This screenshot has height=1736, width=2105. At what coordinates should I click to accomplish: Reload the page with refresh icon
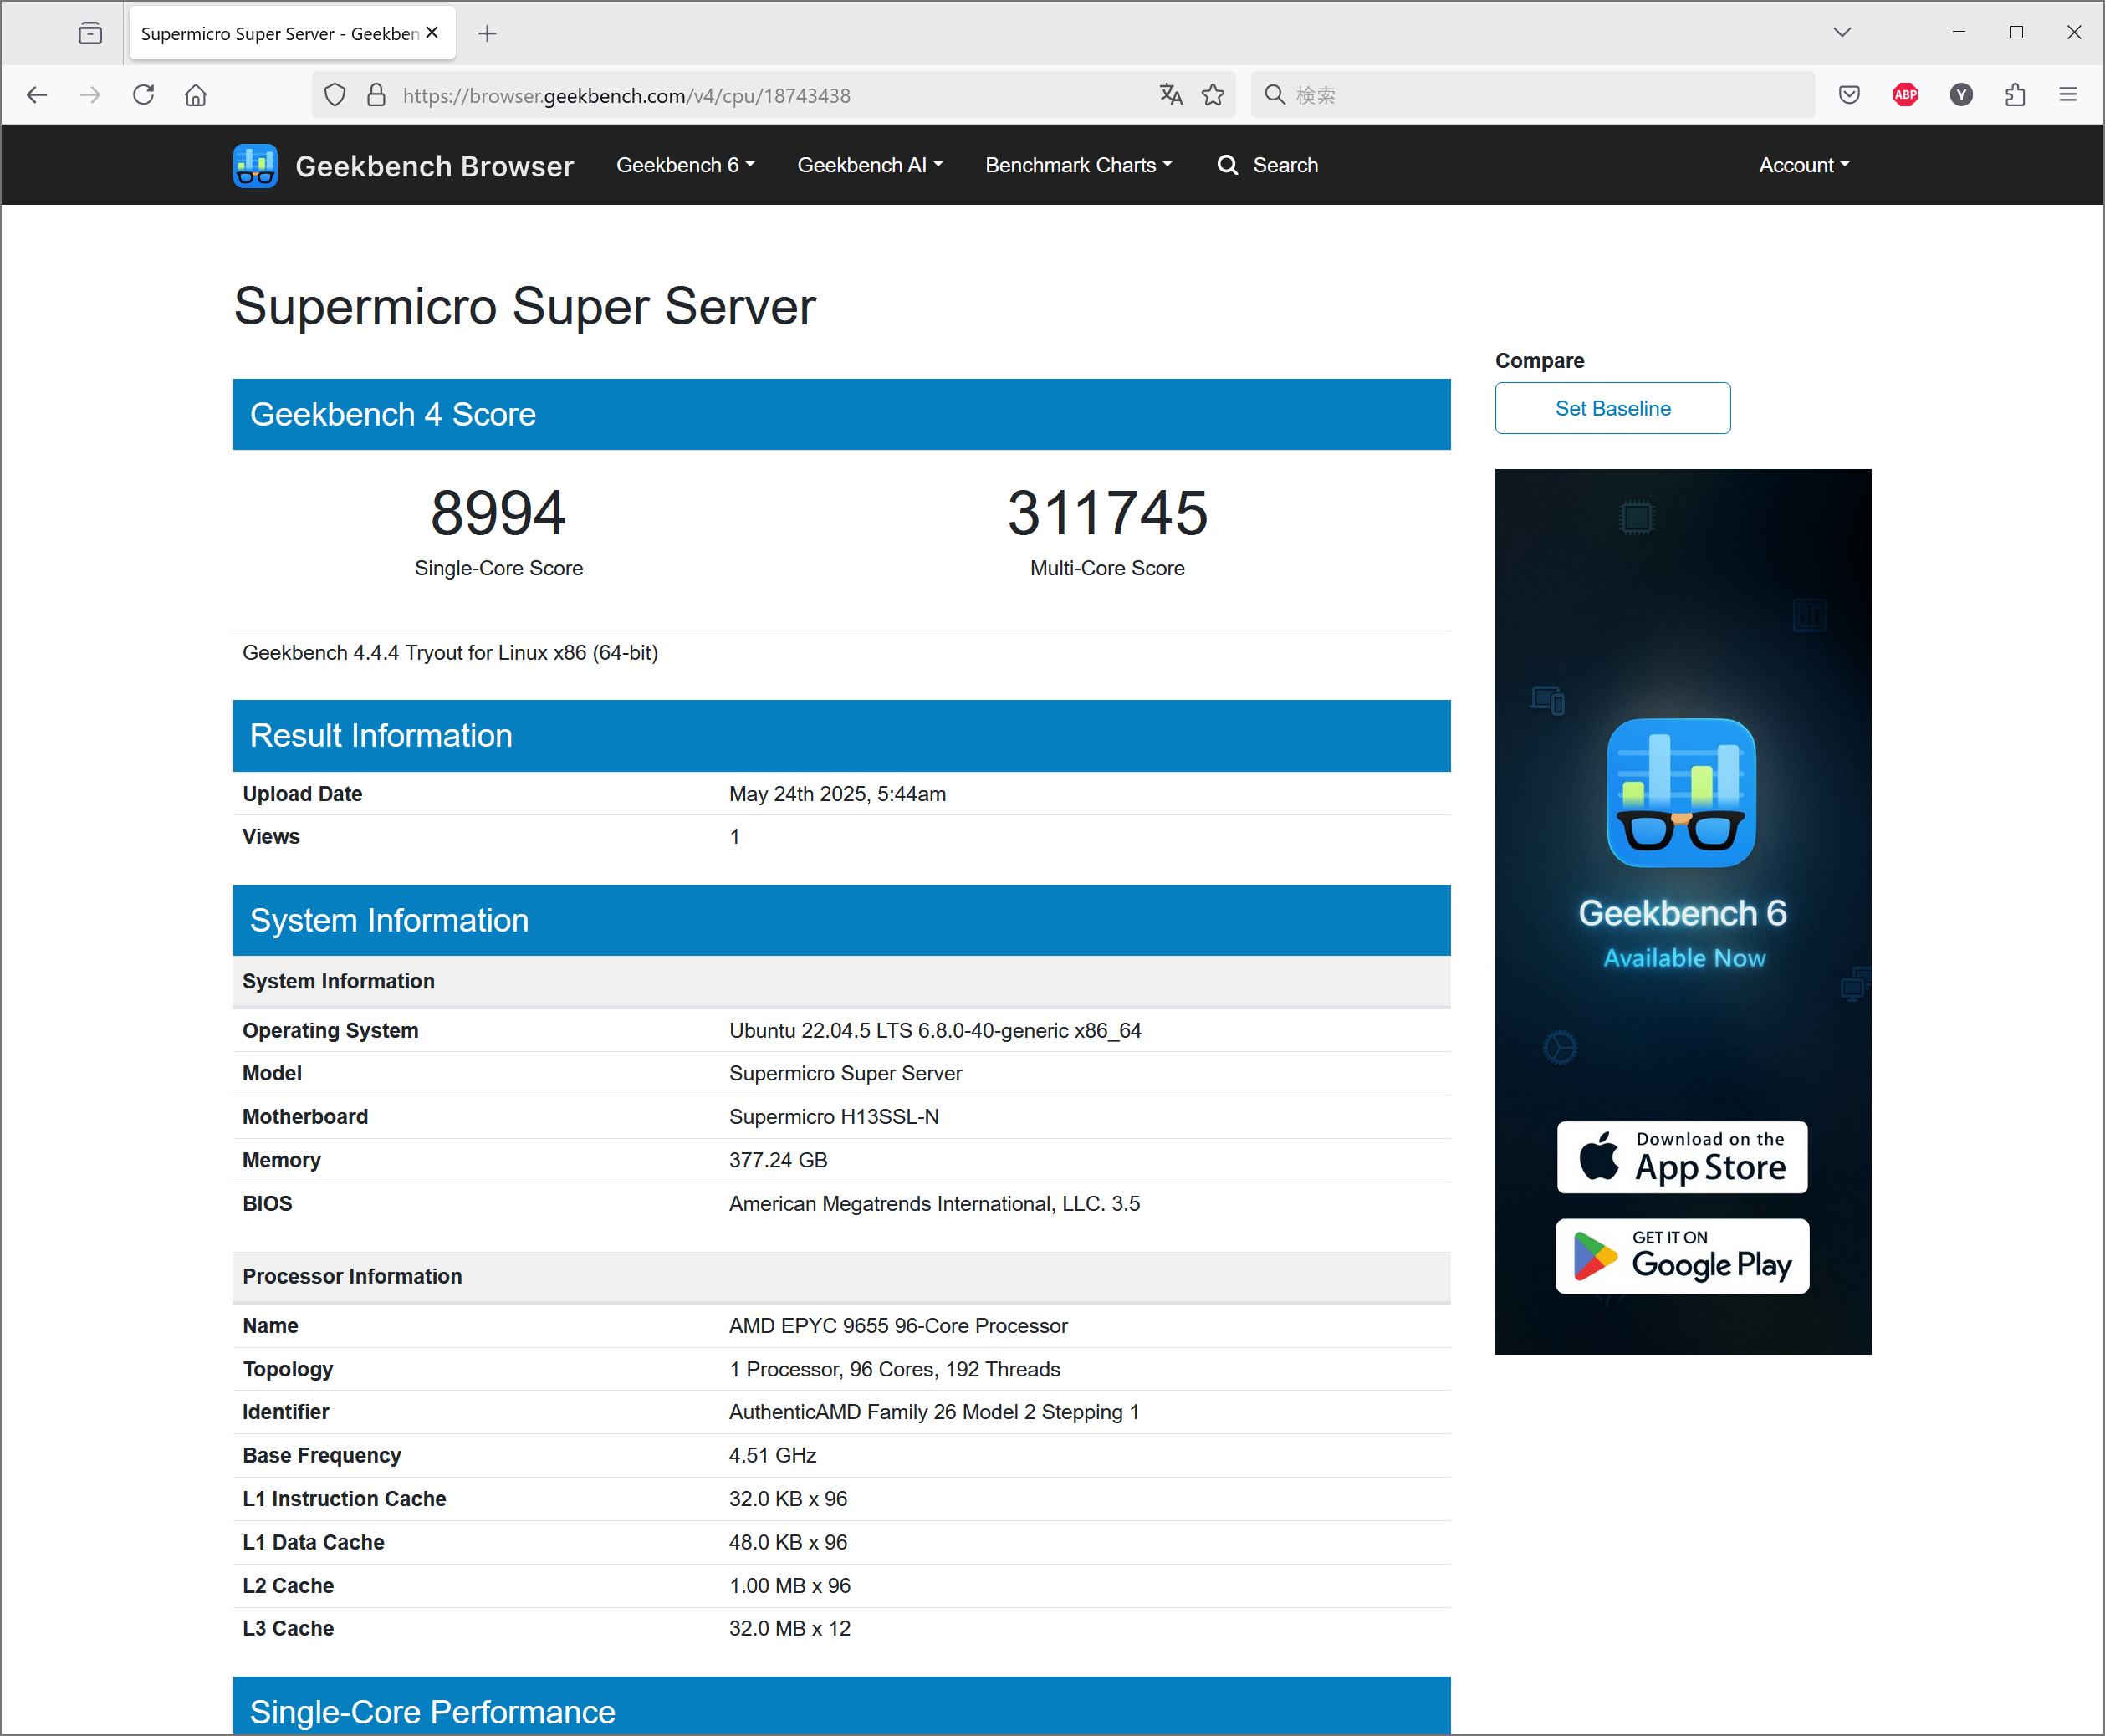tap(144, 95)
